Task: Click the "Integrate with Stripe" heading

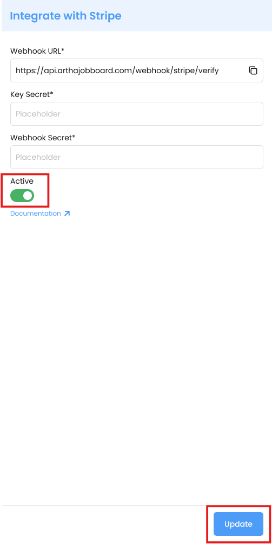Action: (x=66, y=16)
